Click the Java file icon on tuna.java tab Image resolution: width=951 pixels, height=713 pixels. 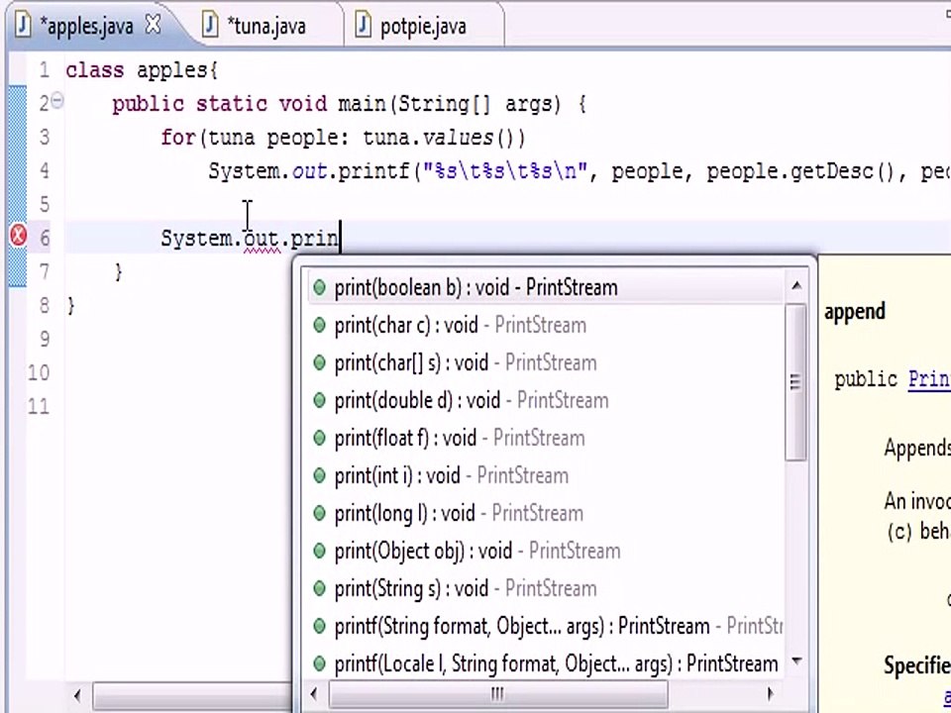210,26
